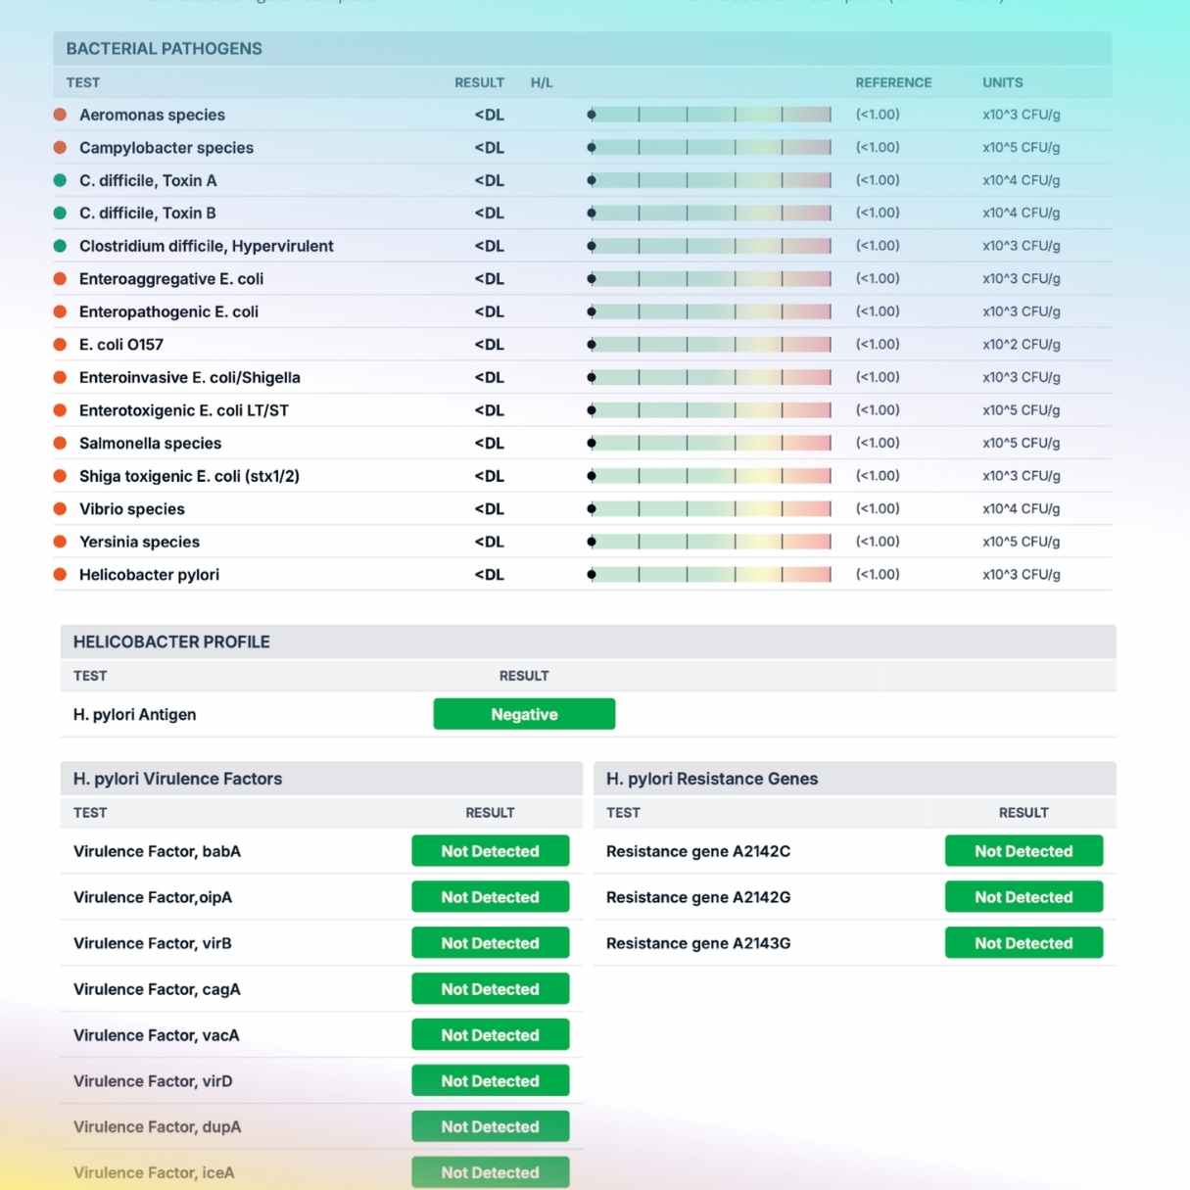Click the orange dot beside Helicobacter pylori
Viewport: 1190px width, 1190px height.
coord(60,575)
